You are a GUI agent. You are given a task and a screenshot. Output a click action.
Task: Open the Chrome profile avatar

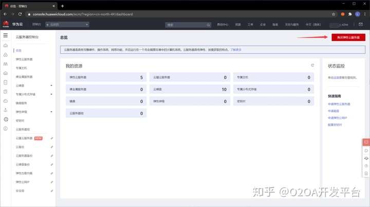point(358,14)
